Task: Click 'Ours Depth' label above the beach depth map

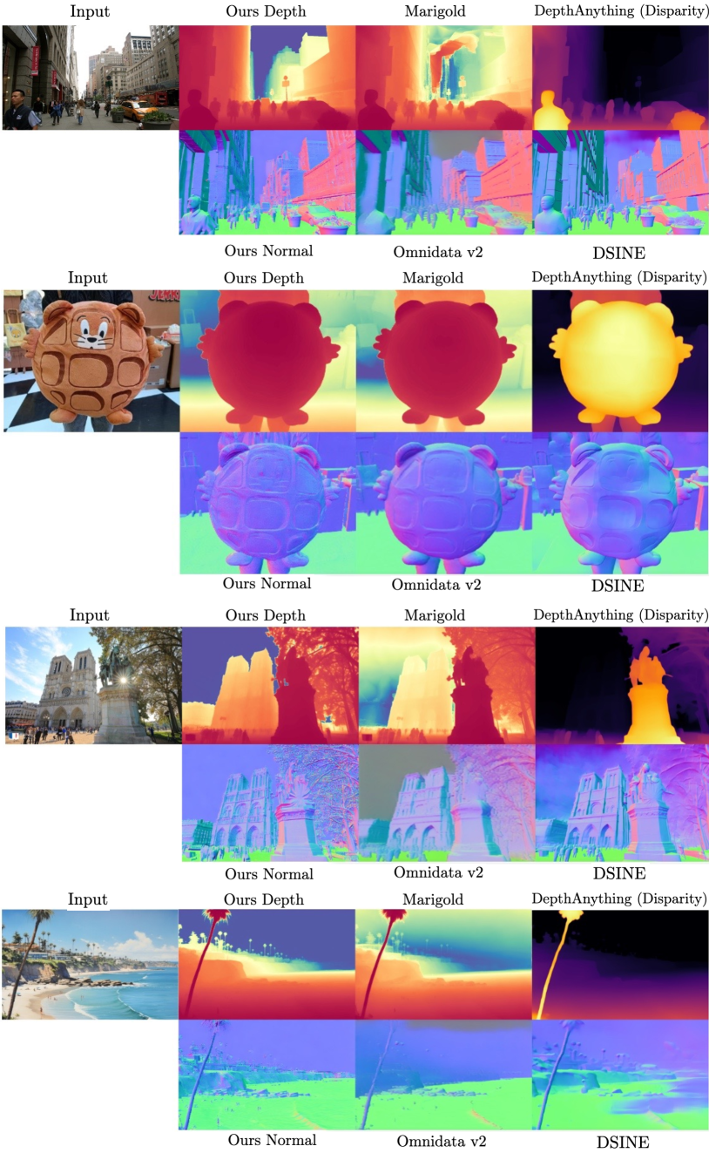Action: tap(264, 899)
